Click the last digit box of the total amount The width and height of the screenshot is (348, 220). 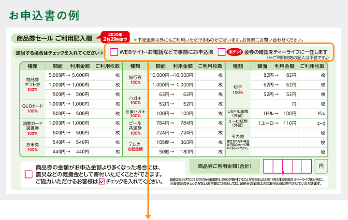pyautogui.click(x=307, y=166)
